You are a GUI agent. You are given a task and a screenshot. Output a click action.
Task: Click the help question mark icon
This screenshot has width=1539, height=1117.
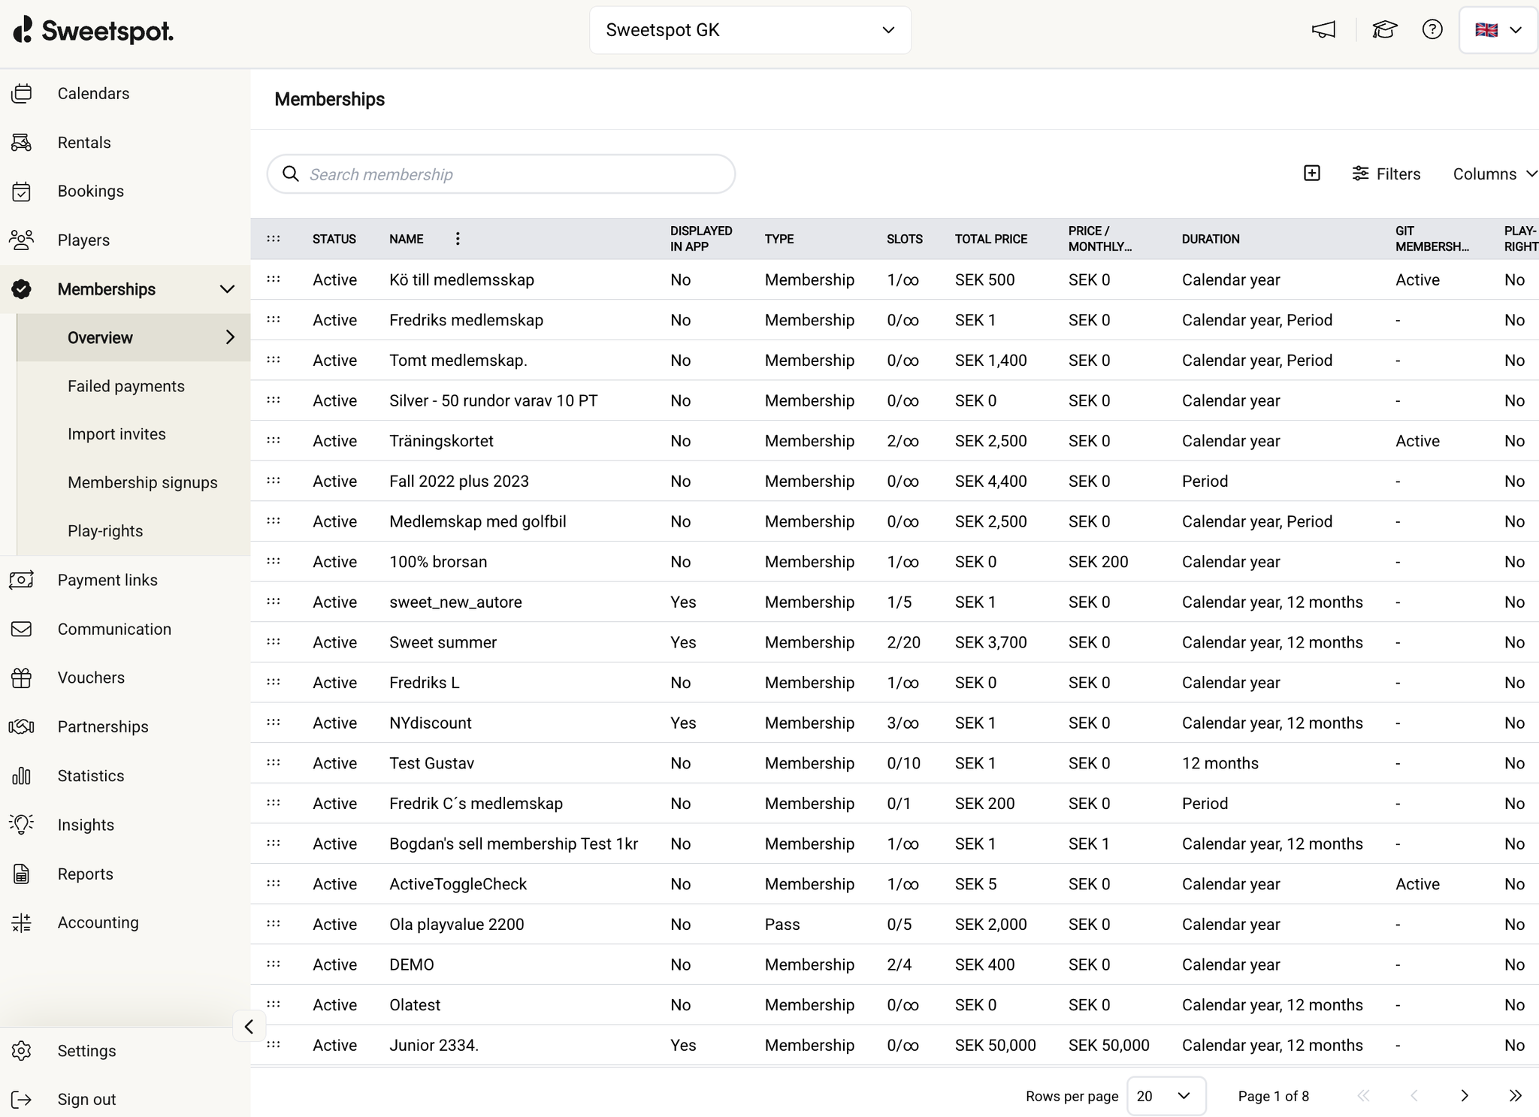coord(1432,30)
